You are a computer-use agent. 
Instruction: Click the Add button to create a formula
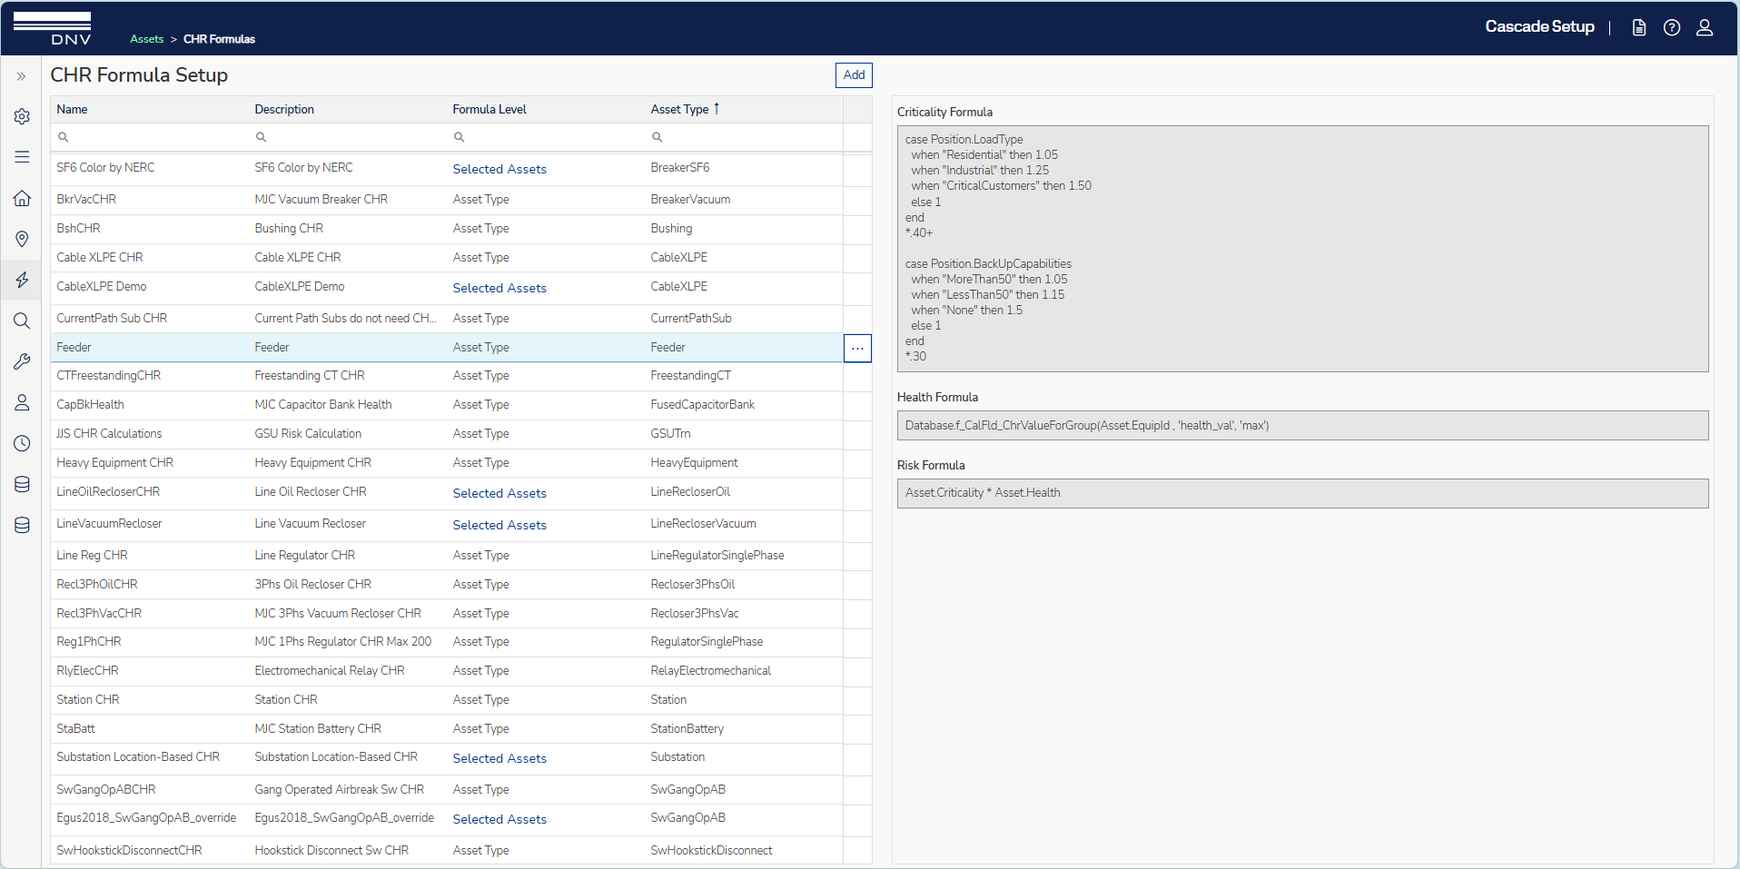[853, 75]
